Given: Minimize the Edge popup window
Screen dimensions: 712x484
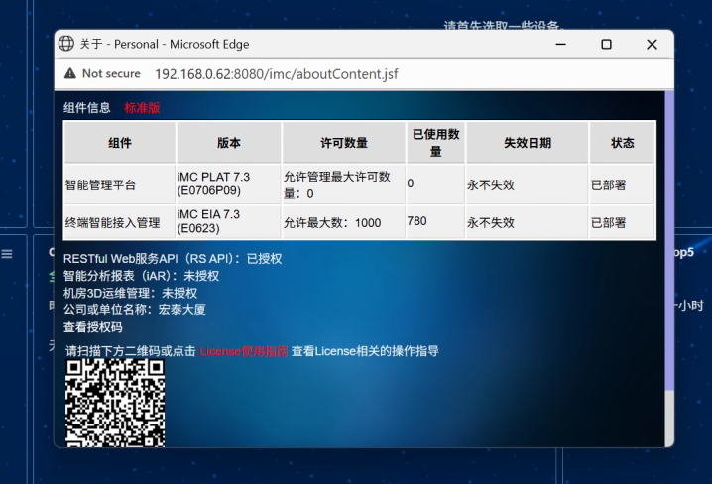Looking at the screenshot, I should pyautogui.click(x=560, y=44).
